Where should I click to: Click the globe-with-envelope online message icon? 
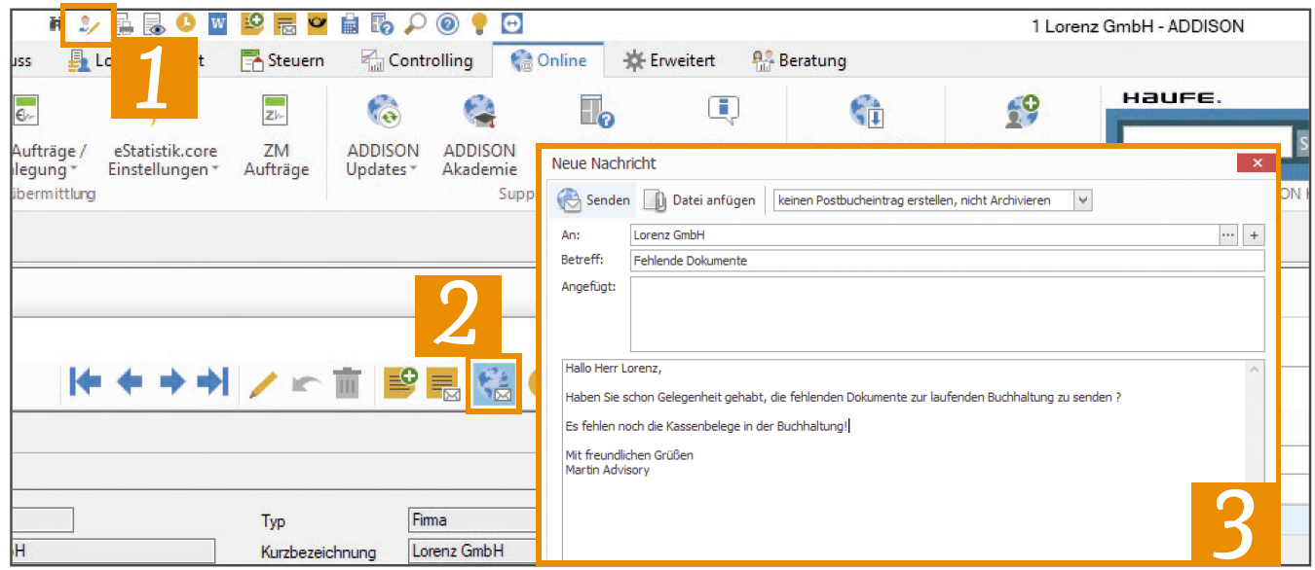pyautogui.click(x=493, y=384)
